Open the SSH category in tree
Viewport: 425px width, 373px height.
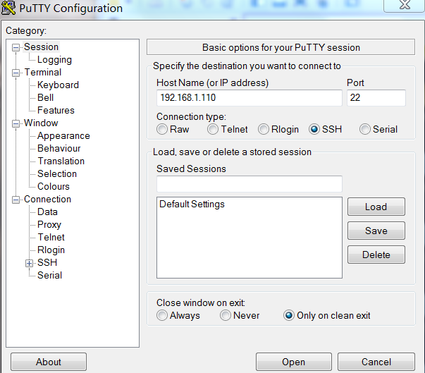[x=47, y=263]
